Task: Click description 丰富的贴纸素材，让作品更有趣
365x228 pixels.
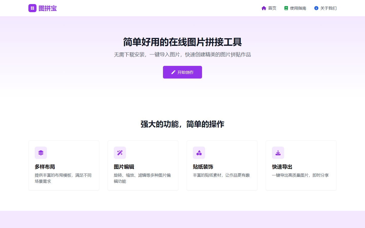Action: tap(221, 175)
